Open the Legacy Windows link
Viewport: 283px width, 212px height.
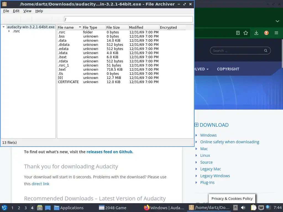[215, 176]
